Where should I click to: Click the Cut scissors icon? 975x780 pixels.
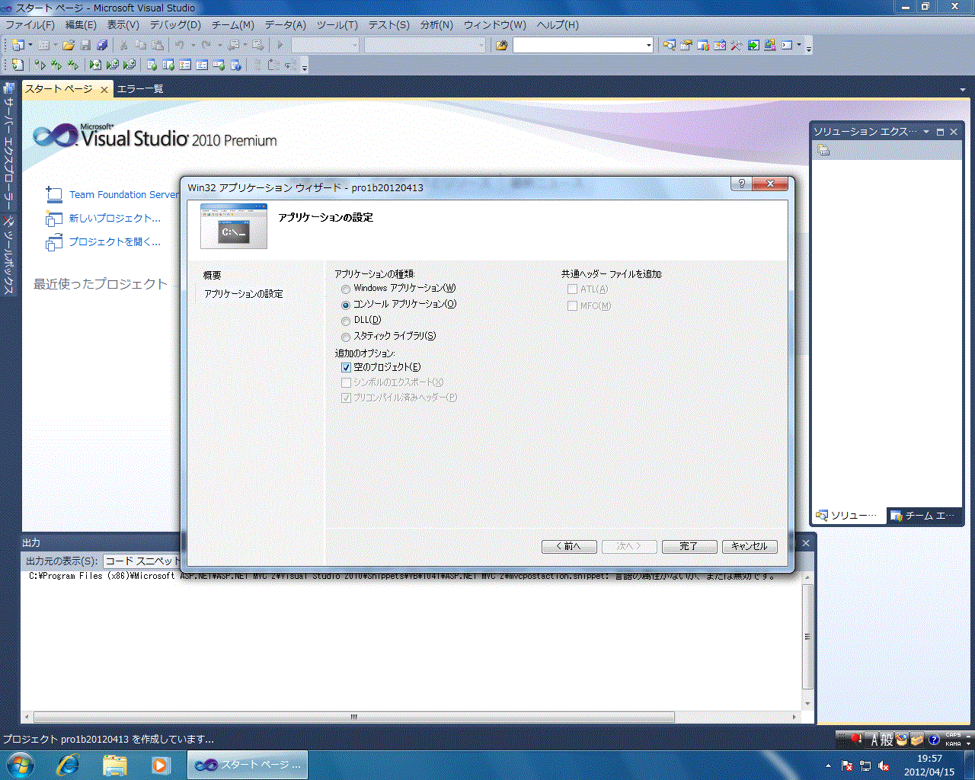[x=123, y=45]
